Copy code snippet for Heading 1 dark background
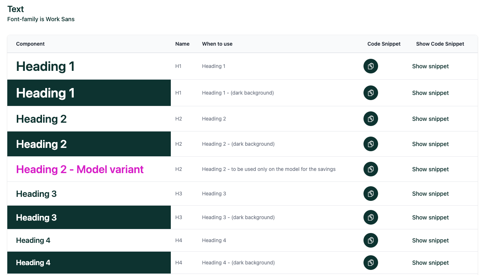The image size is (481, 275). 371,93
